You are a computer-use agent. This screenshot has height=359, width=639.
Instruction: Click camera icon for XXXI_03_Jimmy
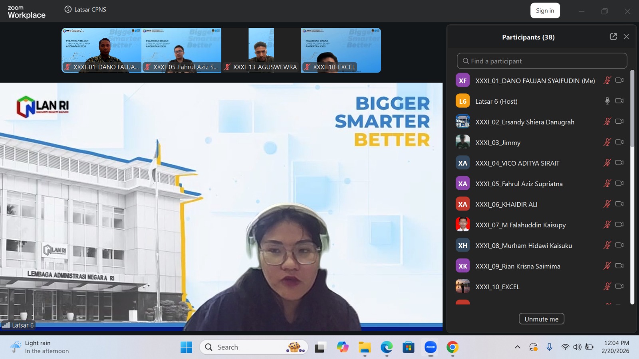[619, 142]
